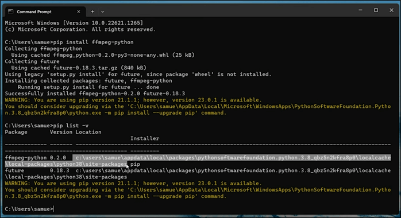This screenshot has height=218, width=401.
Task: Click the 'pip' installer value
Action: (135, 164)
